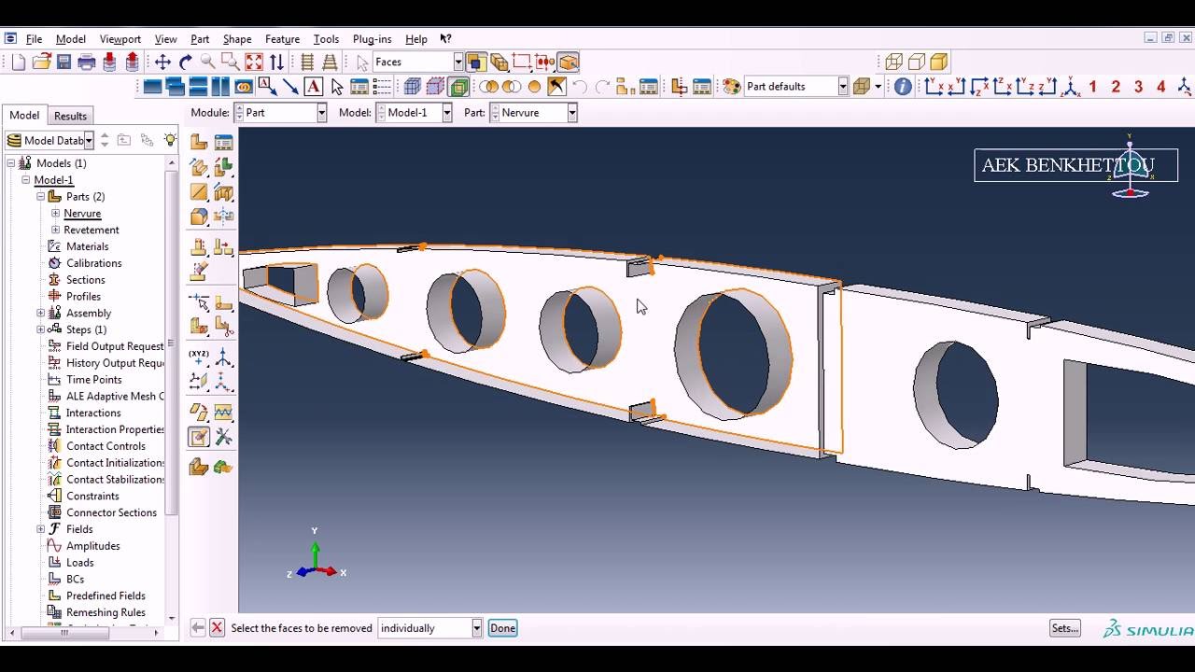Collapse the Parts (2) tree node

coord(40,197)
